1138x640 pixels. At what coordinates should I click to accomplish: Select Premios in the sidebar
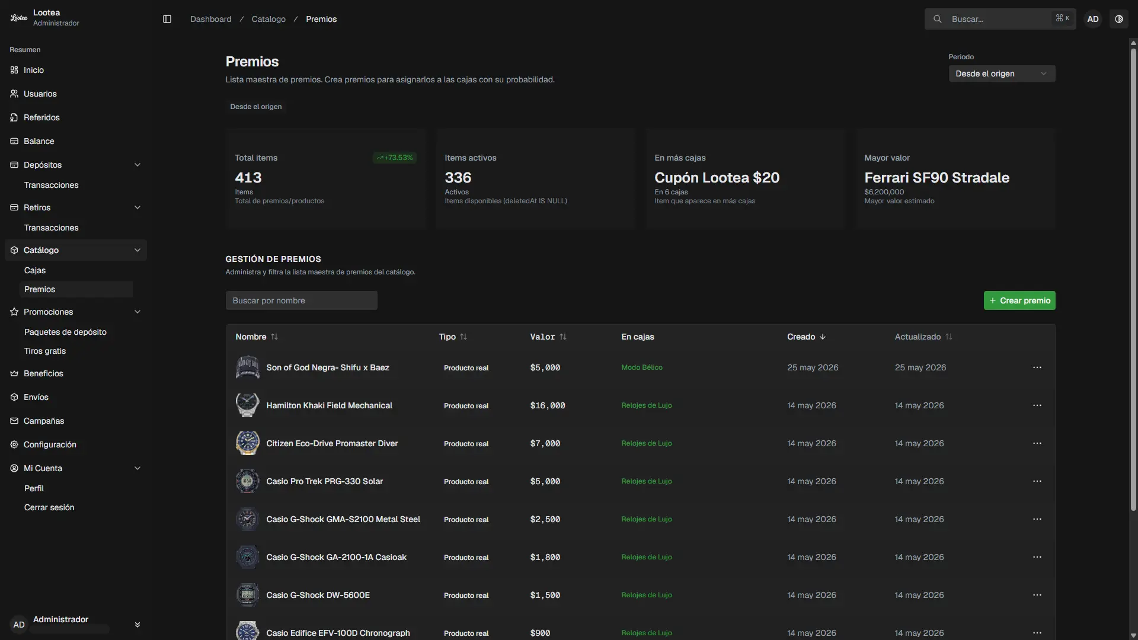76,289
